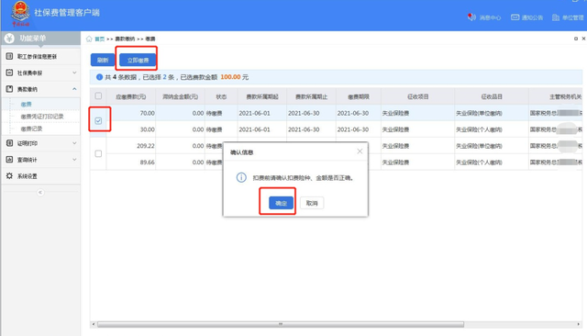Open 单位管理 building icon
This screenshot has width=587, height=336.
[556, 17]
